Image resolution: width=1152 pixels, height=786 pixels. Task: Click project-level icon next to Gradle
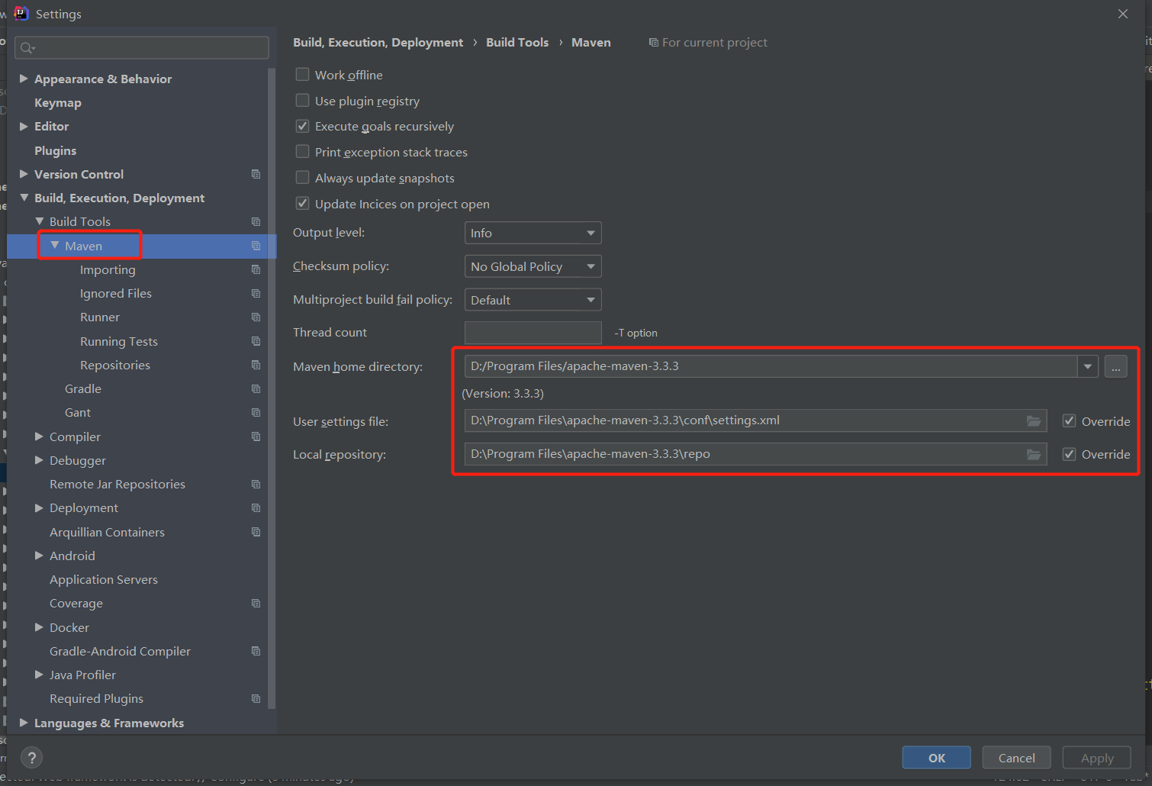coord(256,388)
